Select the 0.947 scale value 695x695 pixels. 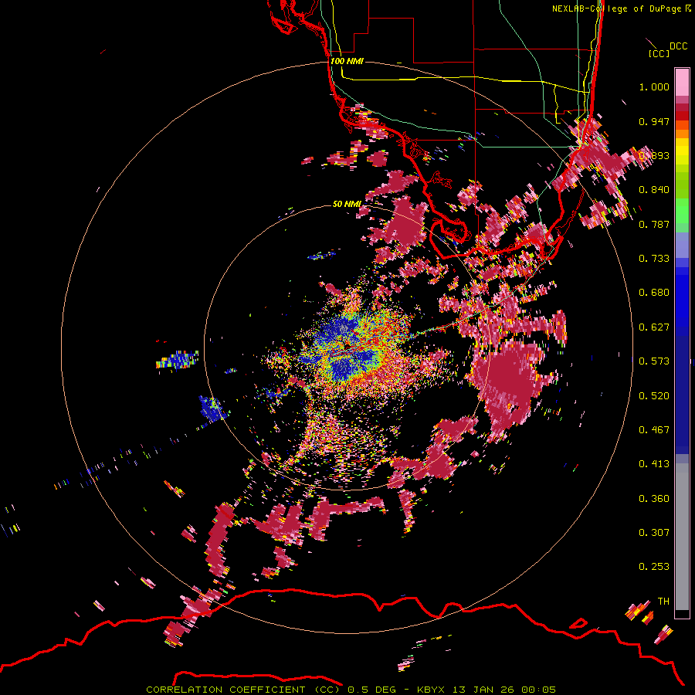654,121
